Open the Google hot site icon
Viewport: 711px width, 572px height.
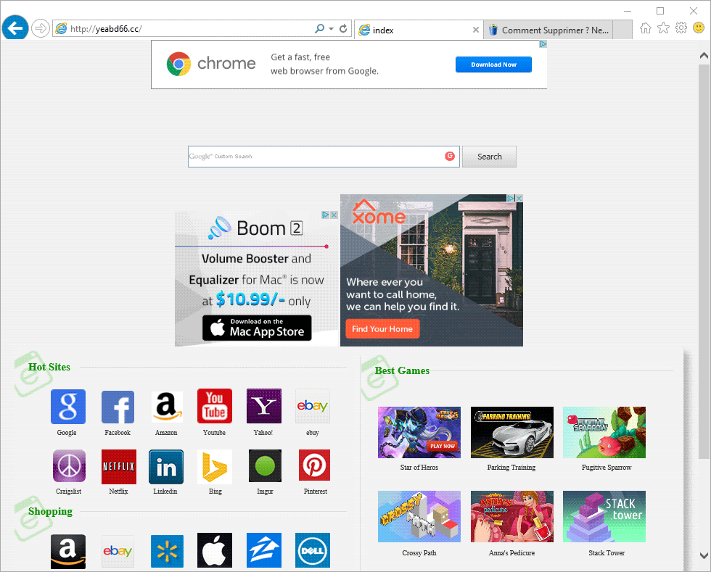coord(68,407)
